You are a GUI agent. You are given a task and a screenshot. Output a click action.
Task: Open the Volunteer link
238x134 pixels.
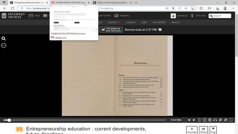159,22
